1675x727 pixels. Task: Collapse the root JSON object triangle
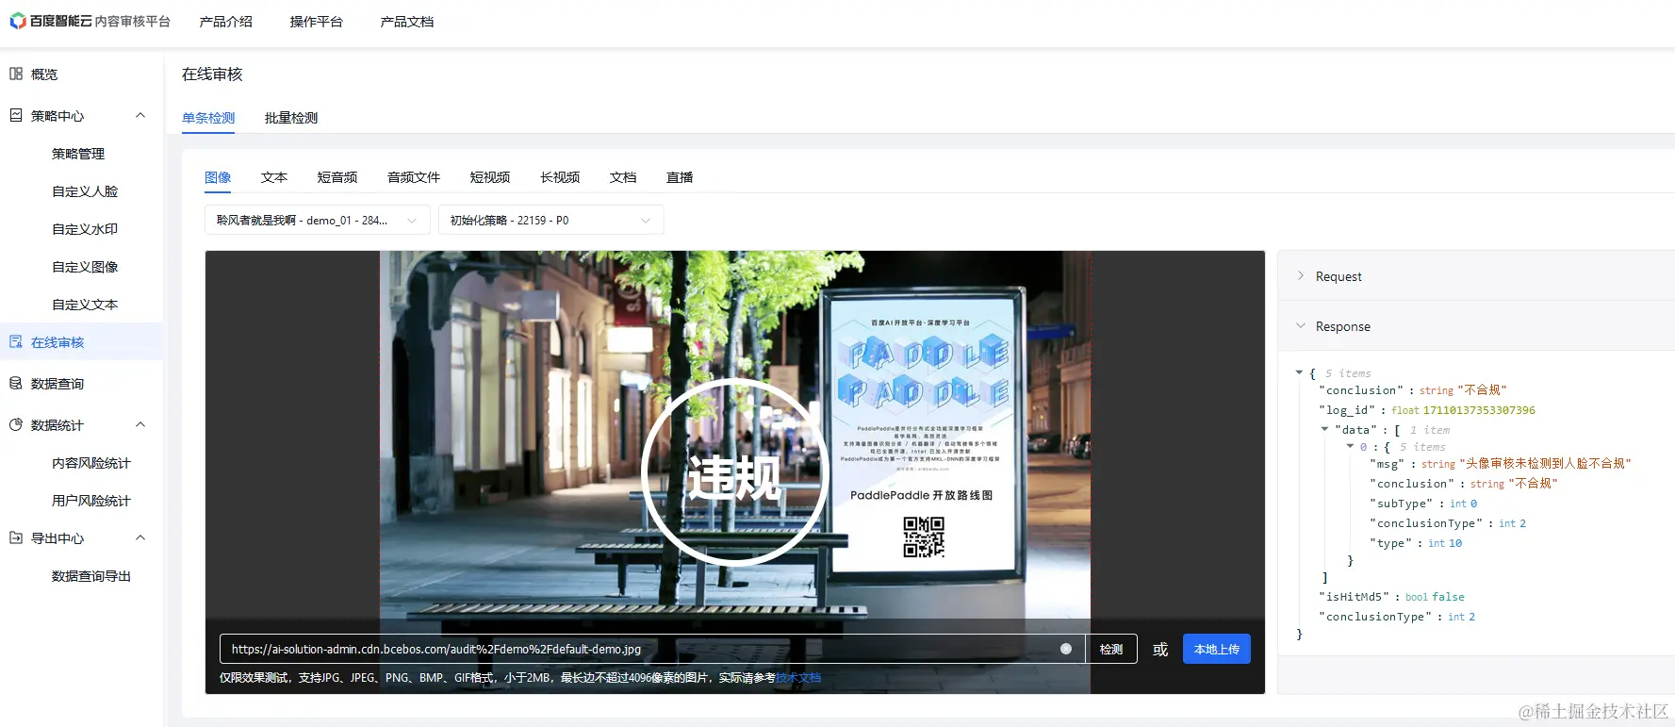coord(1300,373)
